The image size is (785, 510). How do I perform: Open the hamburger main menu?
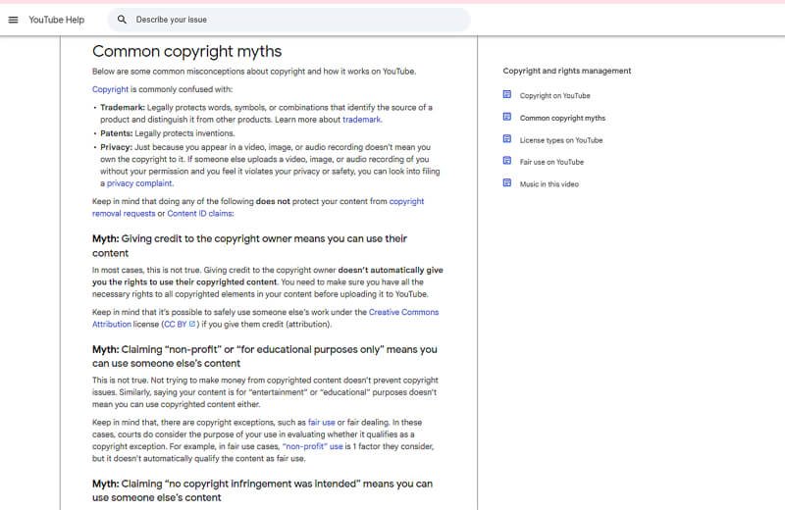click(x=14, y=20)
